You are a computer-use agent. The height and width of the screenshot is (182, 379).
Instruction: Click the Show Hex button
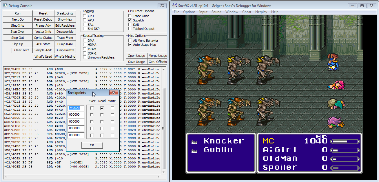65,19
